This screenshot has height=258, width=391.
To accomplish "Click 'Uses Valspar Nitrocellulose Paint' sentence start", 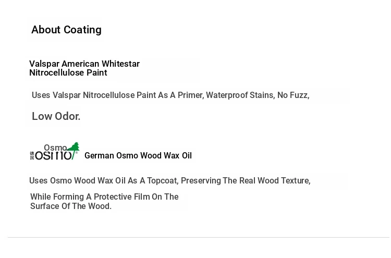I will [94, 95].
